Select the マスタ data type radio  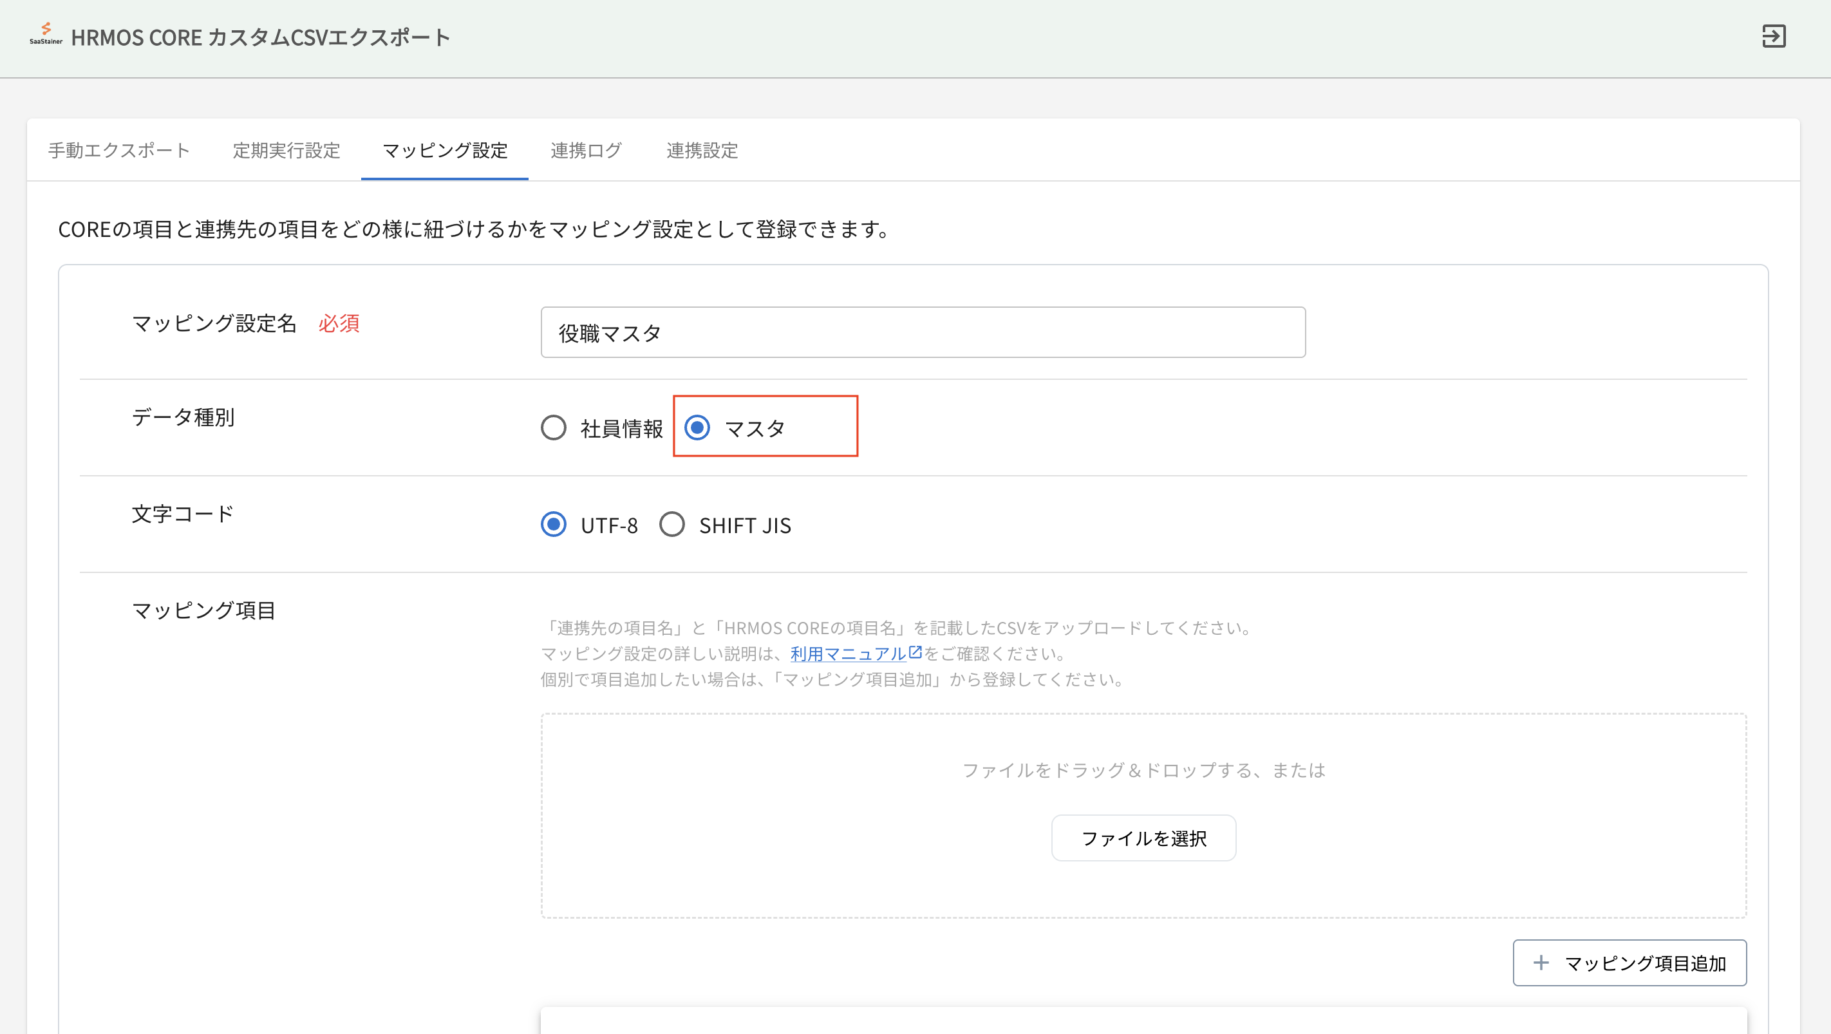tap(697, 428)
